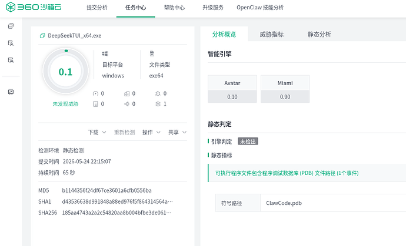Expand the PDB 文件路径 event row
Image resolution: width=406 pixels, height=246 pixels.
tap(307, 173)
